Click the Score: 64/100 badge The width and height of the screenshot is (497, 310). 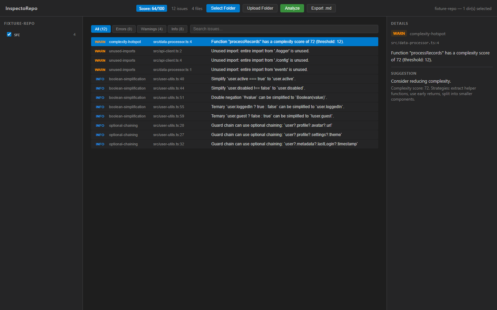pos(152,9)
